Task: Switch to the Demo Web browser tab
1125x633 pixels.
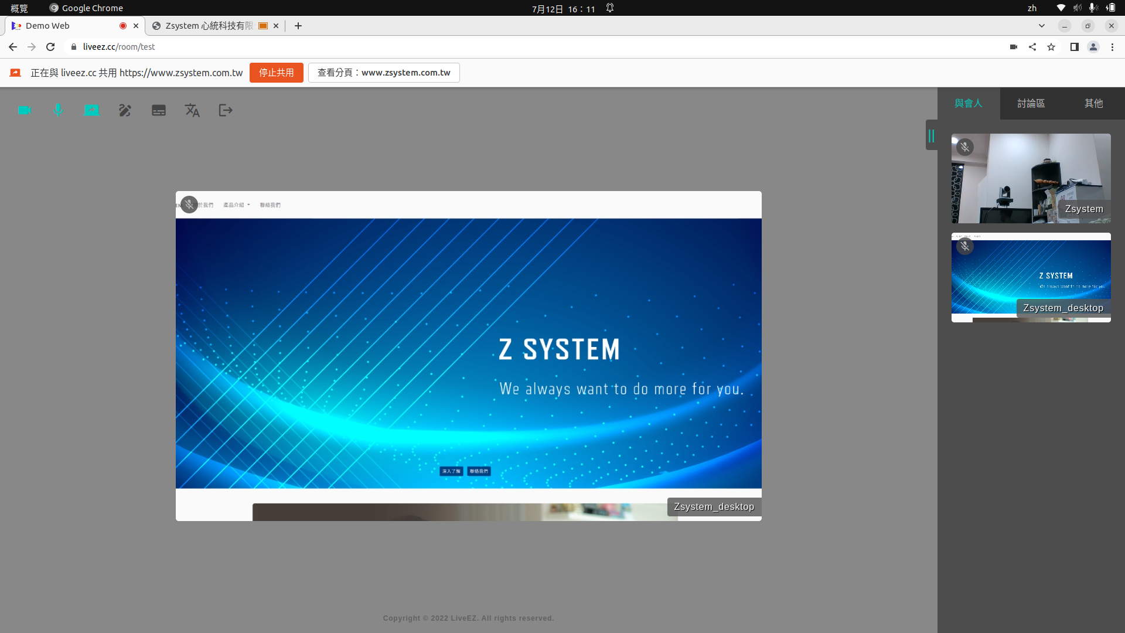Action: (64, 26)
